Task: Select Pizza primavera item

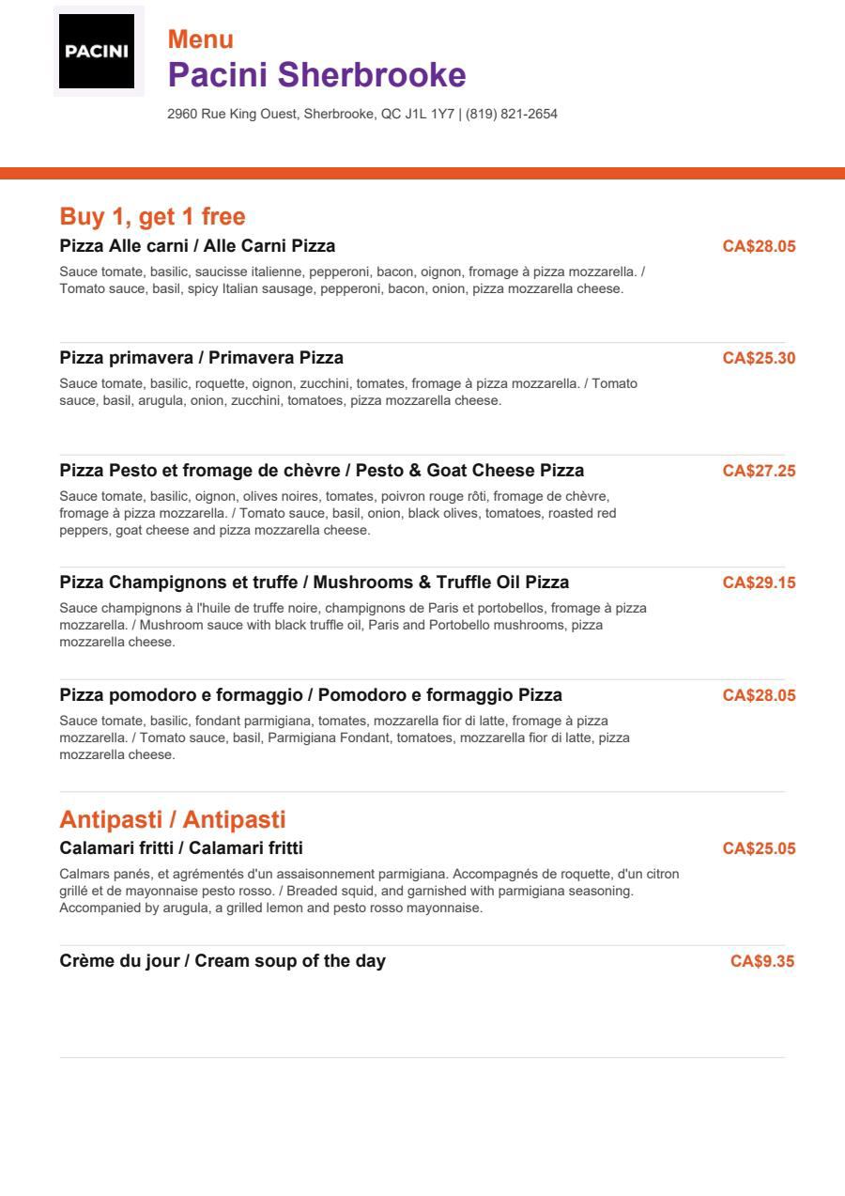Action: pyautogui.click(x=201, y=358)
